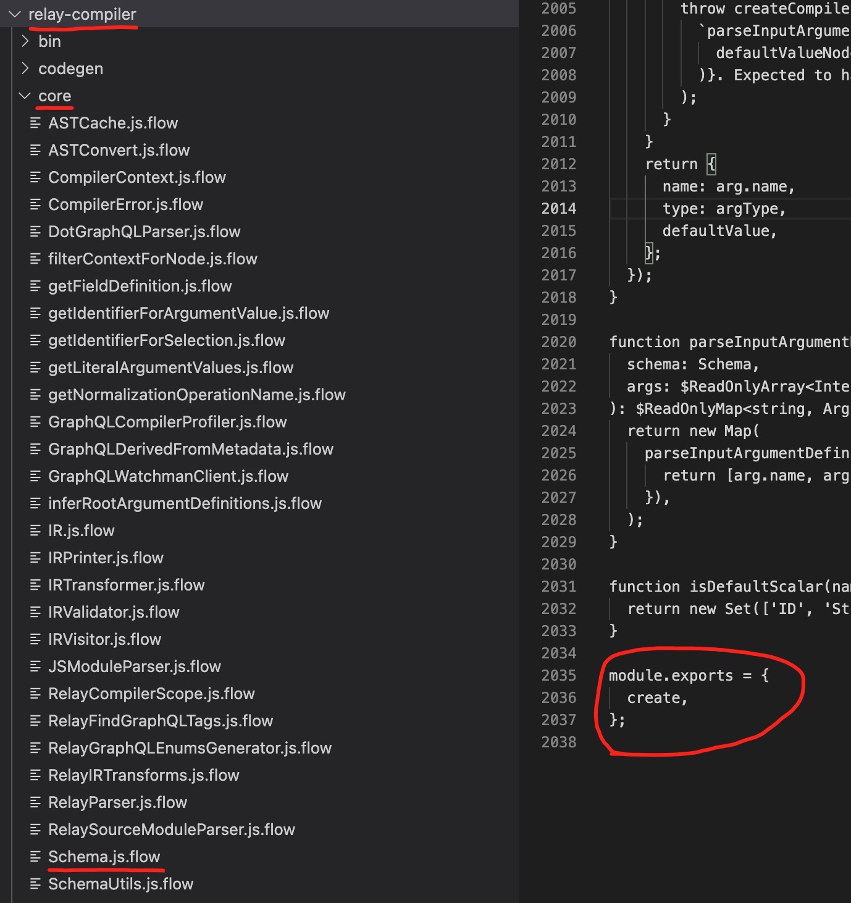Collapse the core folder

(25, 96)
